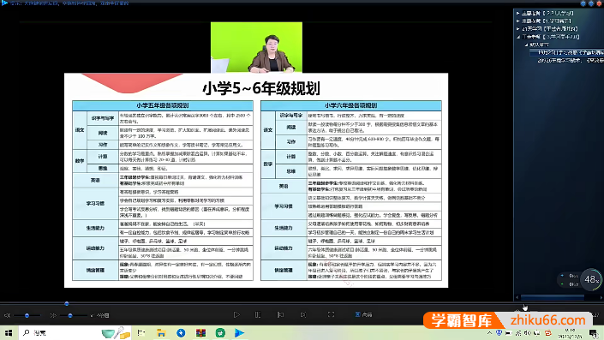Click the pause button beside play

tap(258, 314)
